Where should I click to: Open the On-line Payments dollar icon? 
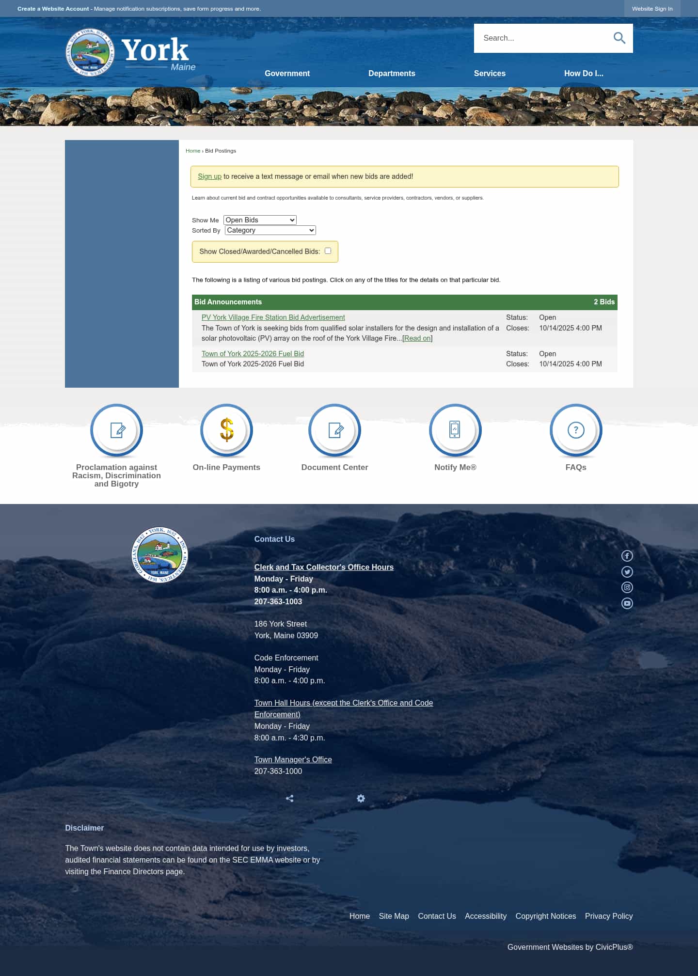click(226, 430)
